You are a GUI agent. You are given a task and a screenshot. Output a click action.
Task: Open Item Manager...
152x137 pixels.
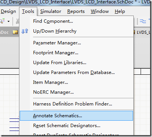pos(76,82)
